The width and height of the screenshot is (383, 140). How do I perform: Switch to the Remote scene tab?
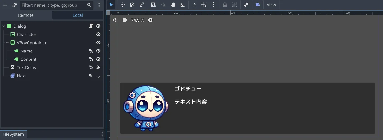tap(26, 15)
